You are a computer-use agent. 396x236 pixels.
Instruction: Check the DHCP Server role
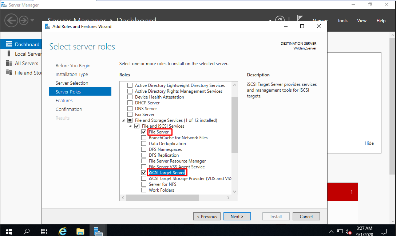point(130,103)
